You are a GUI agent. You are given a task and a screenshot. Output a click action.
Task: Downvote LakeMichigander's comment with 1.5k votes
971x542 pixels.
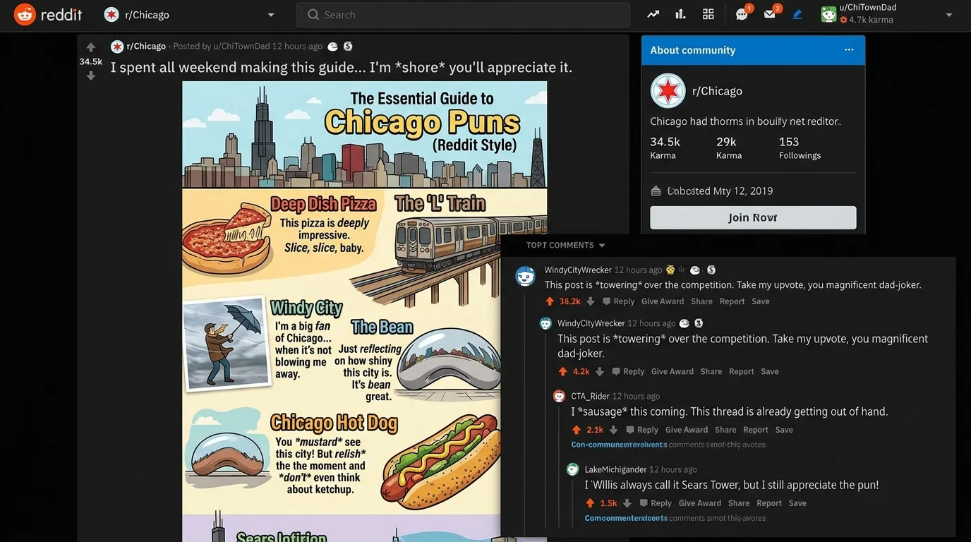(x=627, y=503)
